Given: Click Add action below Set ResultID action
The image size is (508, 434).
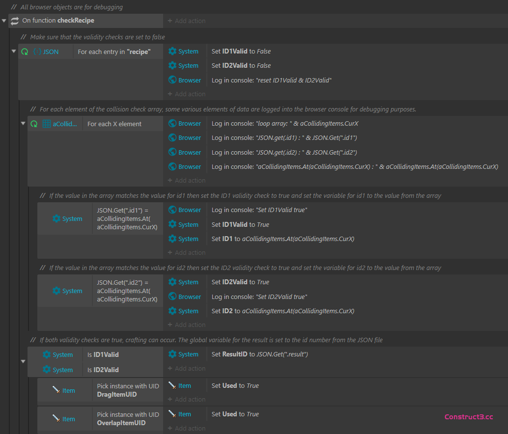Looking at the screenshot, I should point(186,369).
